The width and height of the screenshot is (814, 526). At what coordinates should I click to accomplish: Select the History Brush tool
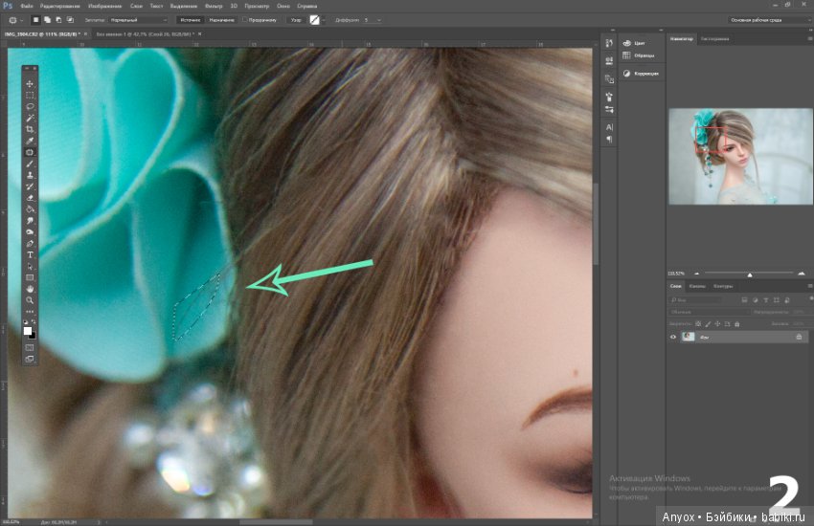tap(30, 186)
